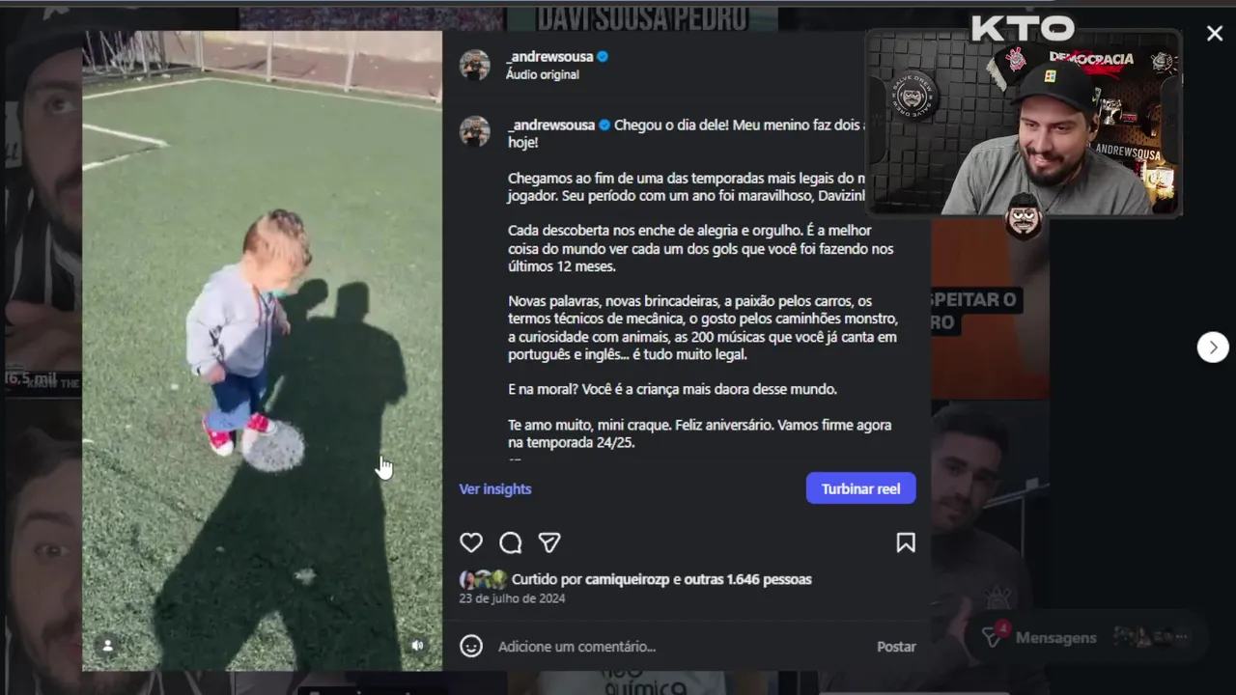The width and height of the screenshot is (1236, 695).
Task: Show tagged people icon on video
Action: (108, 645)
